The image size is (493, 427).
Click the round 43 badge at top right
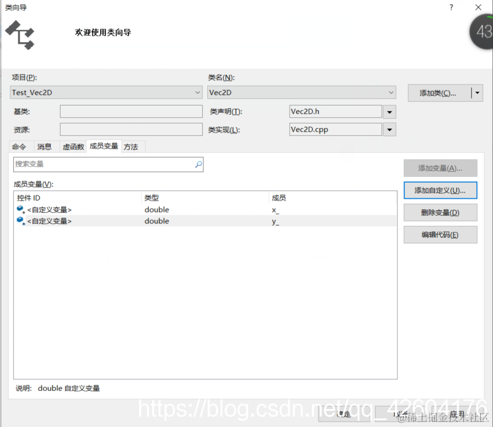(481, 32)
